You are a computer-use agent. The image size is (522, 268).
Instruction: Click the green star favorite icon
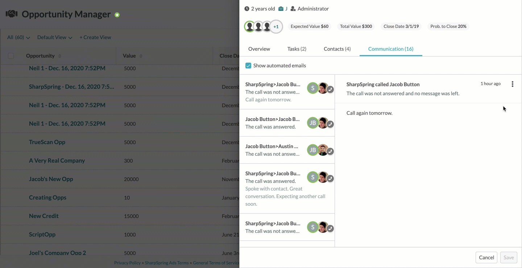point(117,15)
